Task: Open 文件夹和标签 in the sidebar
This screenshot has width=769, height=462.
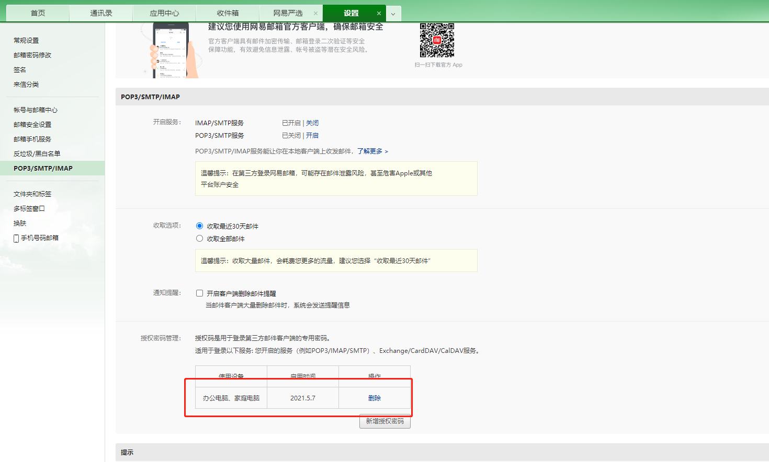Action: point(32,194)
